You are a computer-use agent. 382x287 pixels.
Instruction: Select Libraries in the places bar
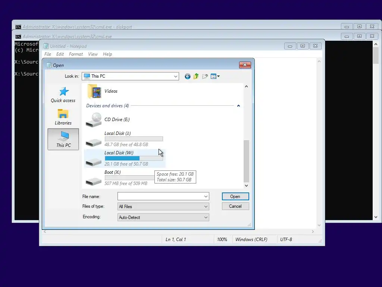[63, 117]
